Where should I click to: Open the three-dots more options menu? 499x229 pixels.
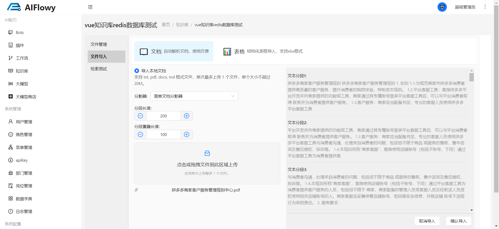(x=485, y=7)
